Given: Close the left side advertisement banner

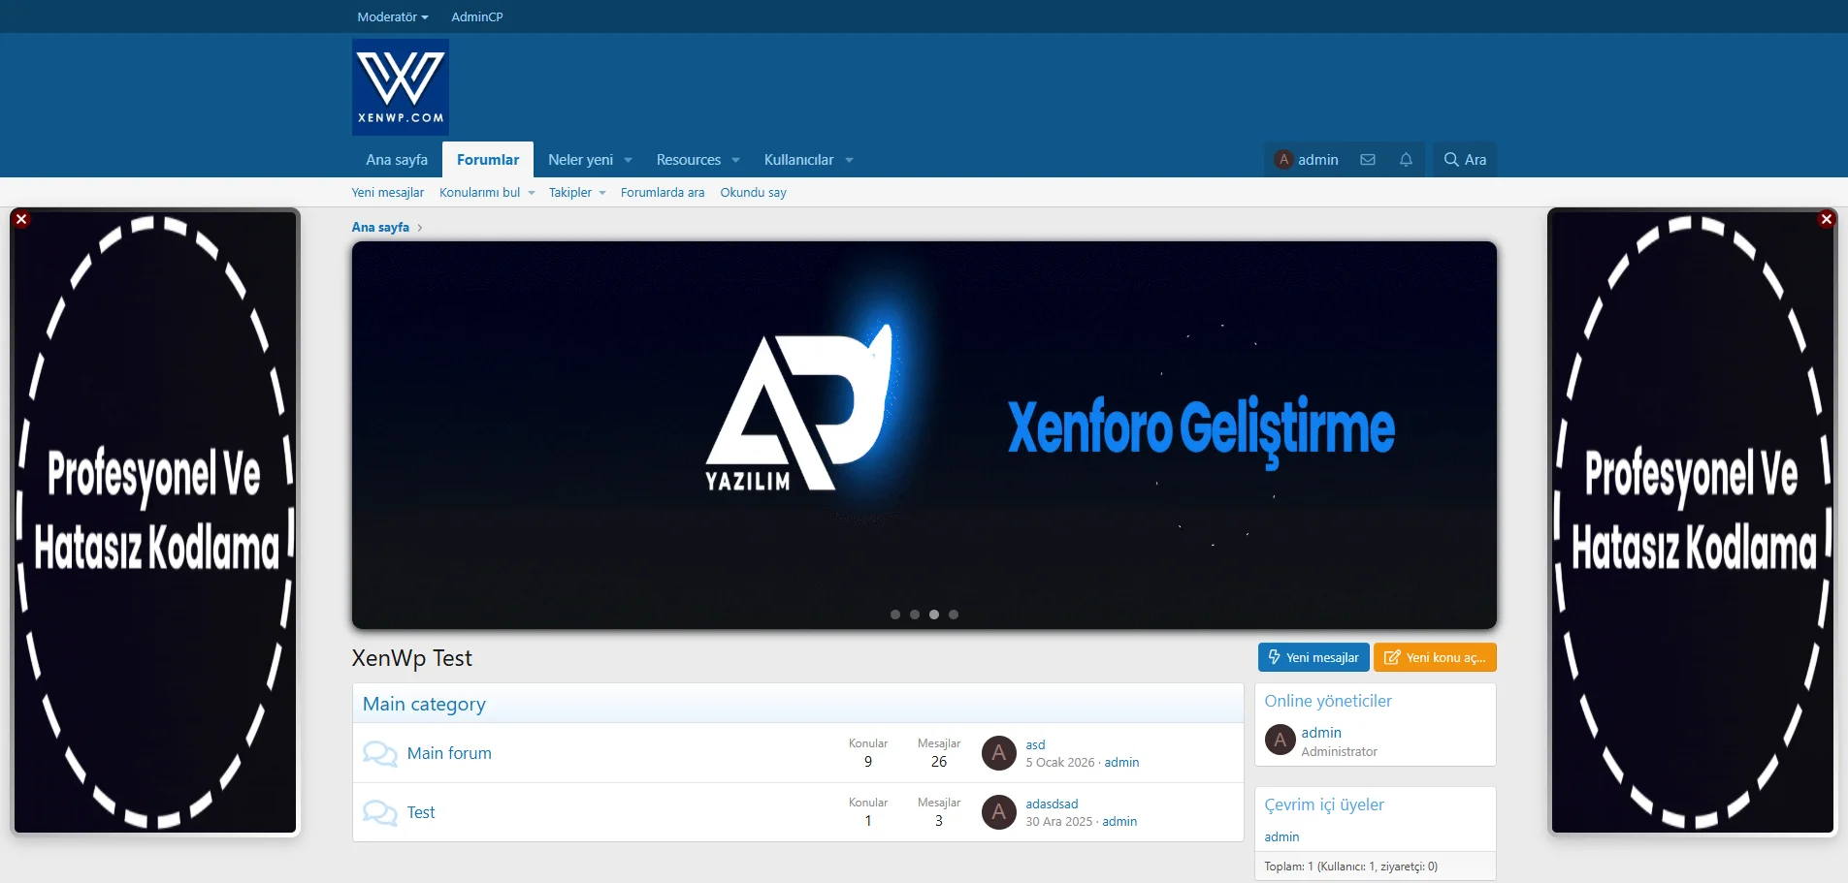Looking at the screenshot, I should 21,219.
